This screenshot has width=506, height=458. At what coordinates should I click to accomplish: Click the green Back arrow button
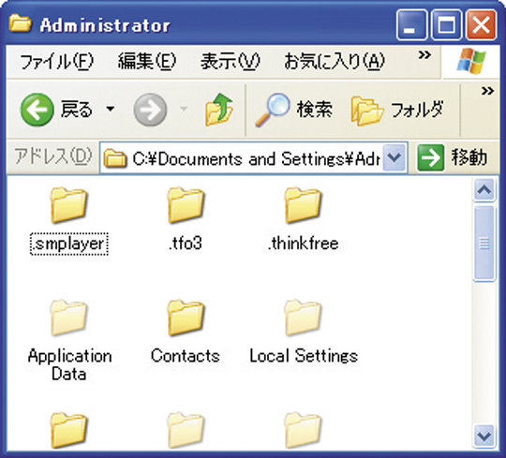[x=37, y=110]
